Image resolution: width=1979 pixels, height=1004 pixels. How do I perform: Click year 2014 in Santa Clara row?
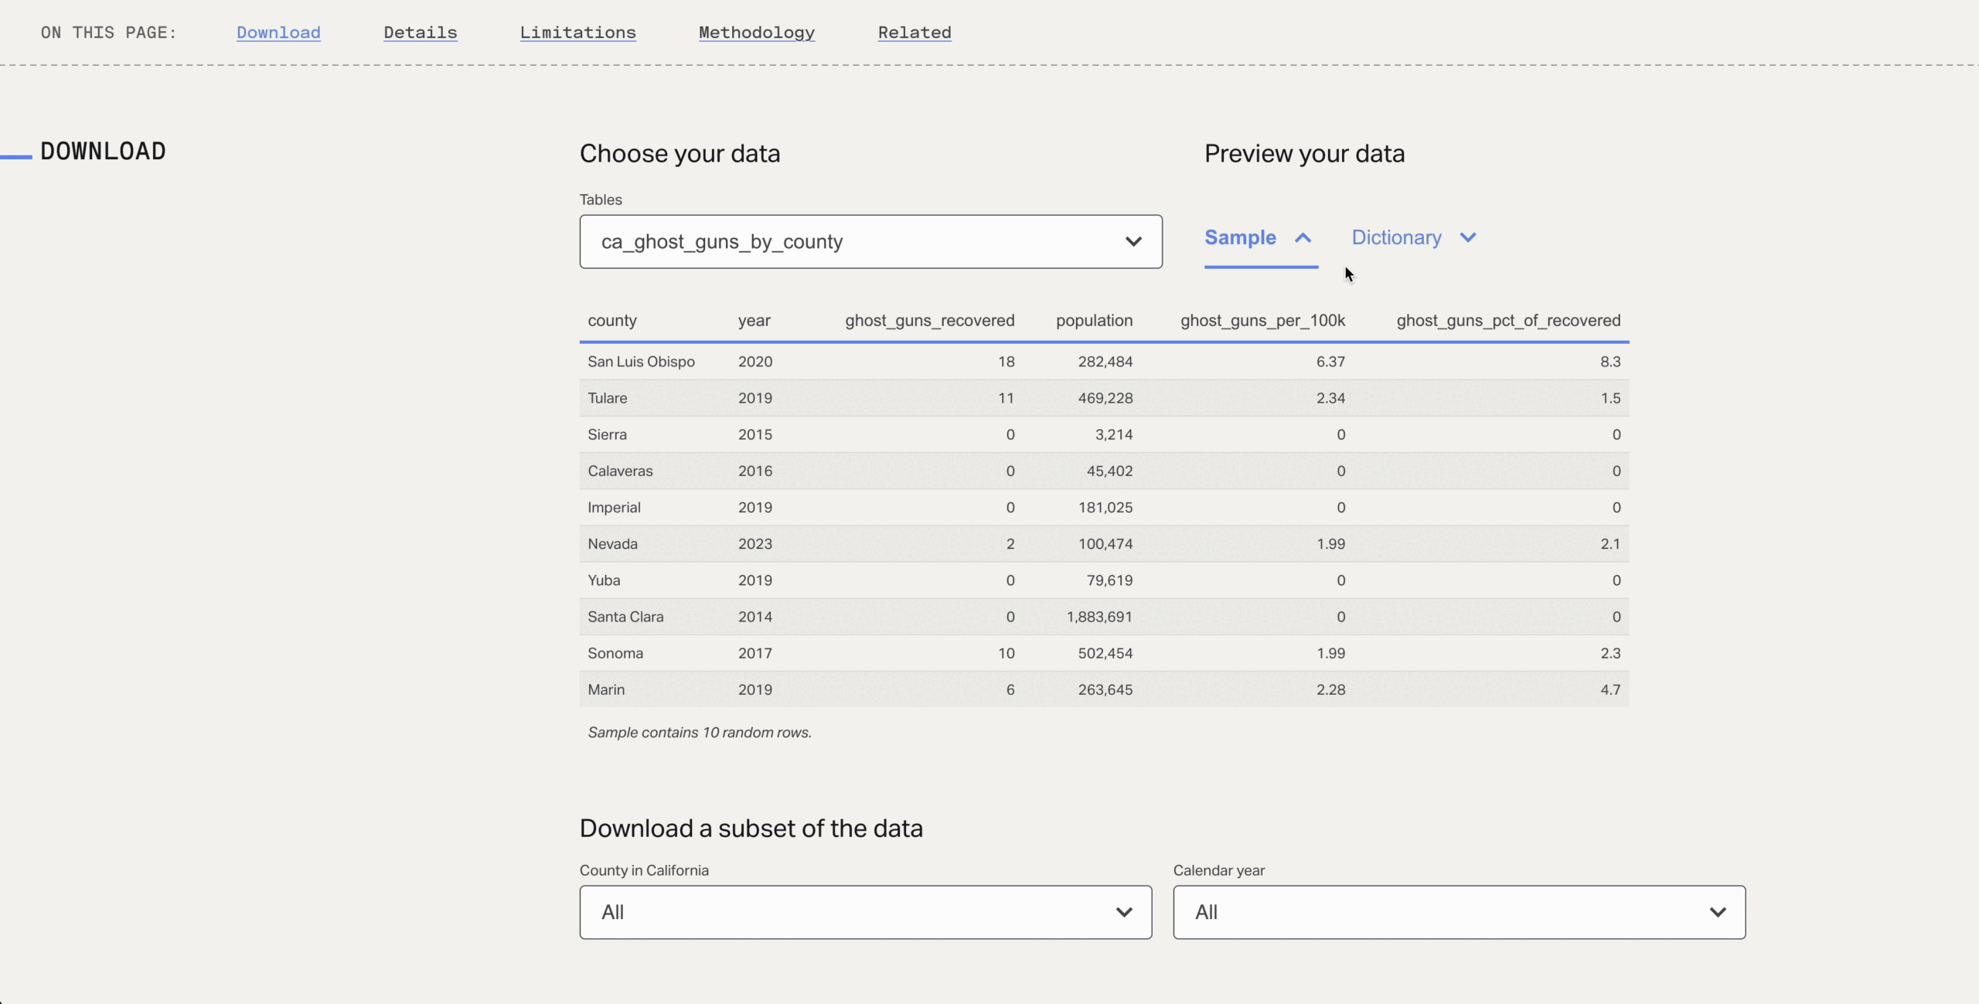[755, 617]
